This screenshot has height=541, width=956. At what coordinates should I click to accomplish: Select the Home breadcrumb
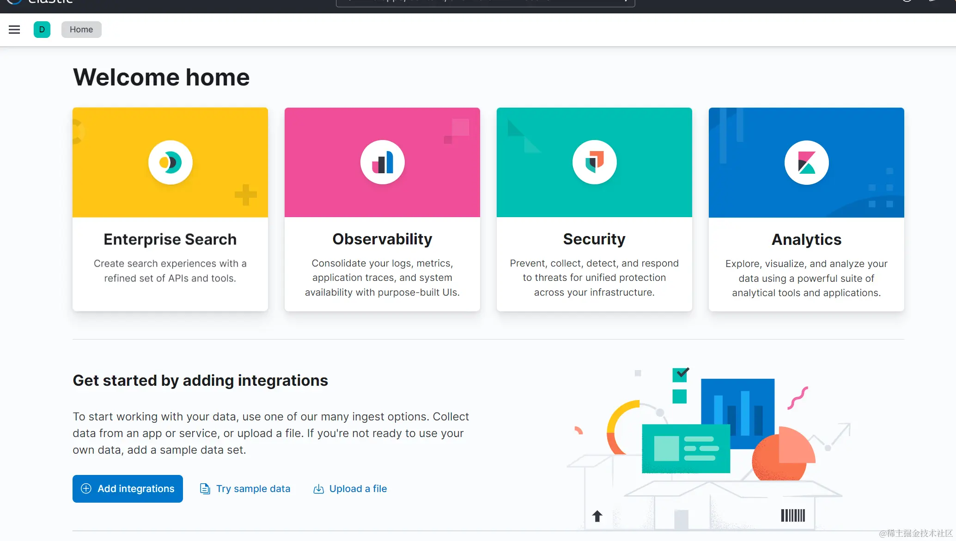click(81, 30)
